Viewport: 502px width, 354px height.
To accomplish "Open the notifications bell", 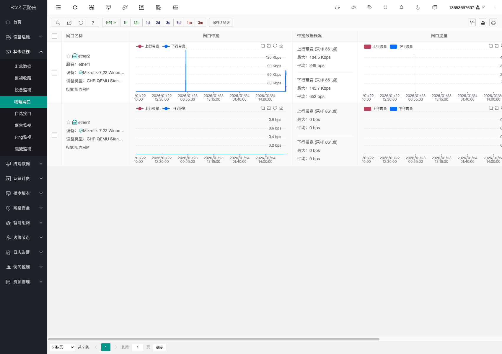I will [401, 7].
